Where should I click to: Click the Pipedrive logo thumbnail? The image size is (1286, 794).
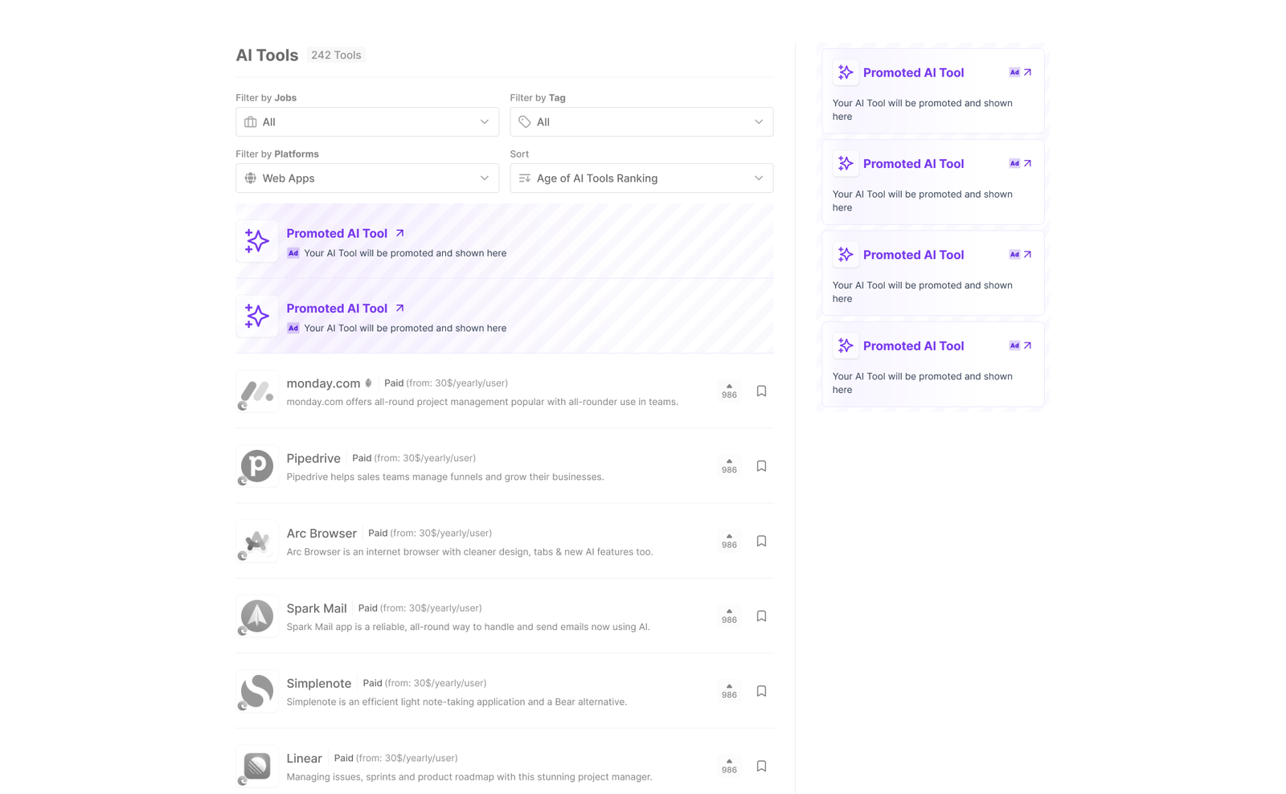[x=257, y=466]
